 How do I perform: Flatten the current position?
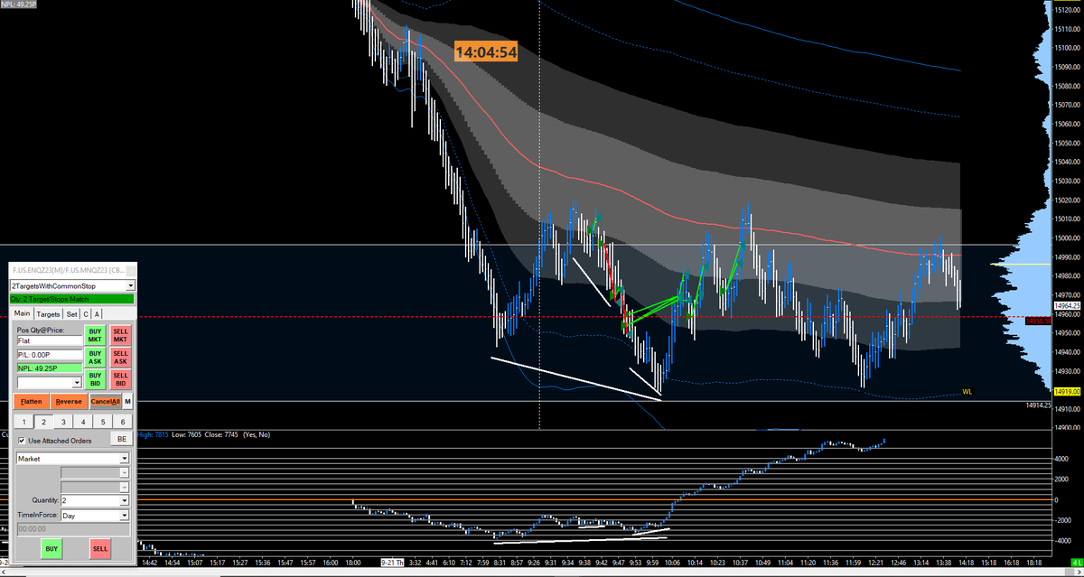pos(31,402)
